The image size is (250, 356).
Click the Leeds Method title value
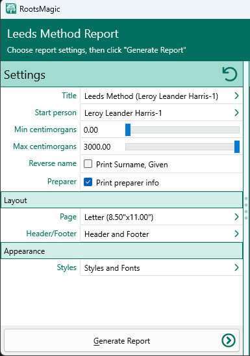pos(151,96)
